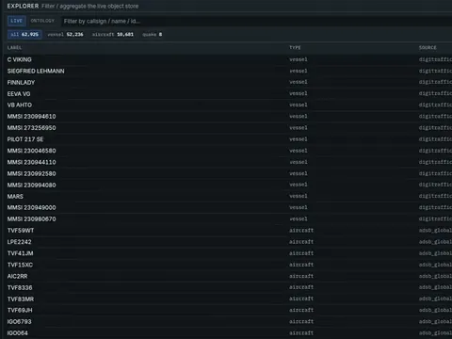Click the adsb_global source cell for LPE2242

[435, 242]
